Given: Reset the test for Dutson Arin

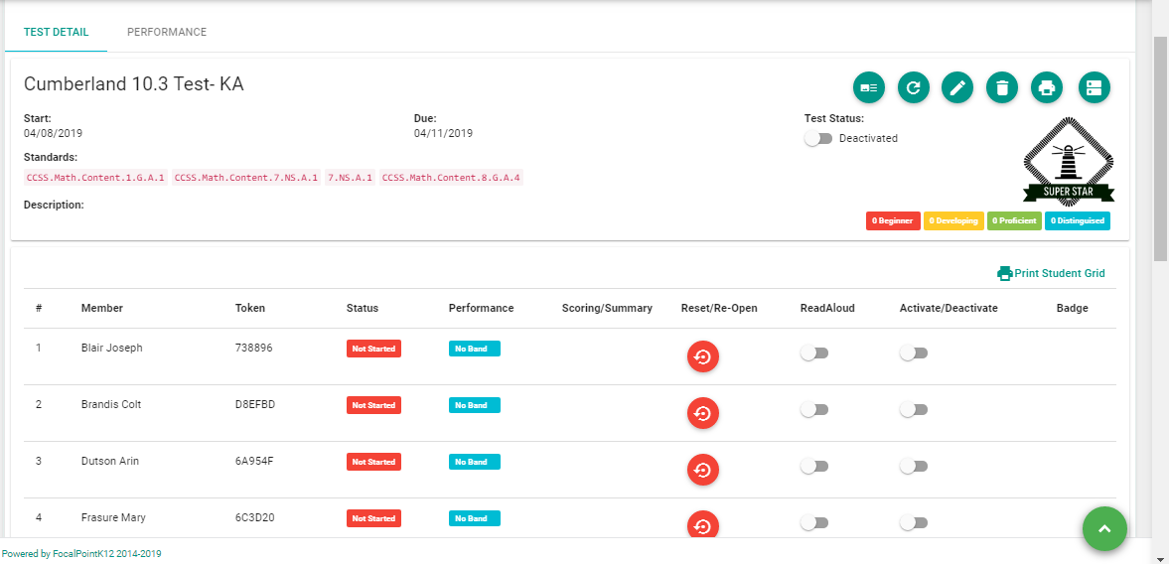Looking at the screenshot, I should (x=703, y=470).
